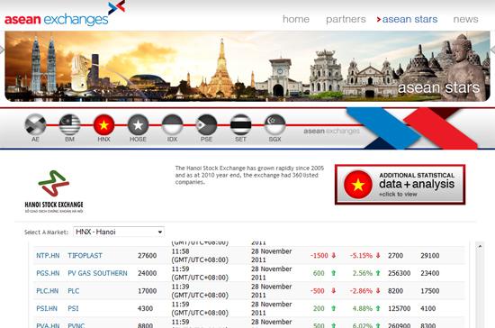Open the news section
The image size is (495, 328).
click(465, 19)
